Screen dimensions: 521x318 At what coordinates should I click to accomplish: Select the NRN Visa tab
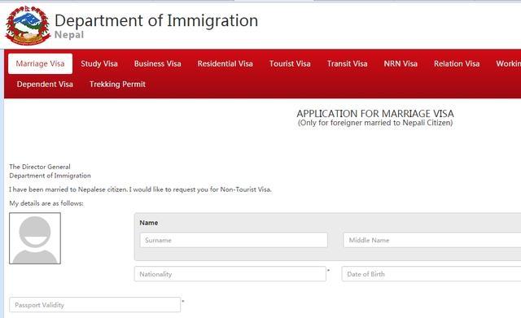(x=401, y=63)
